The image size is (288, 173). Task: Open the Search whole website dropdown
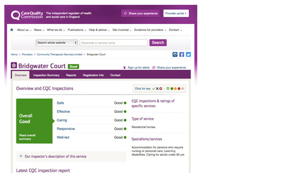[x=57, y=43]
